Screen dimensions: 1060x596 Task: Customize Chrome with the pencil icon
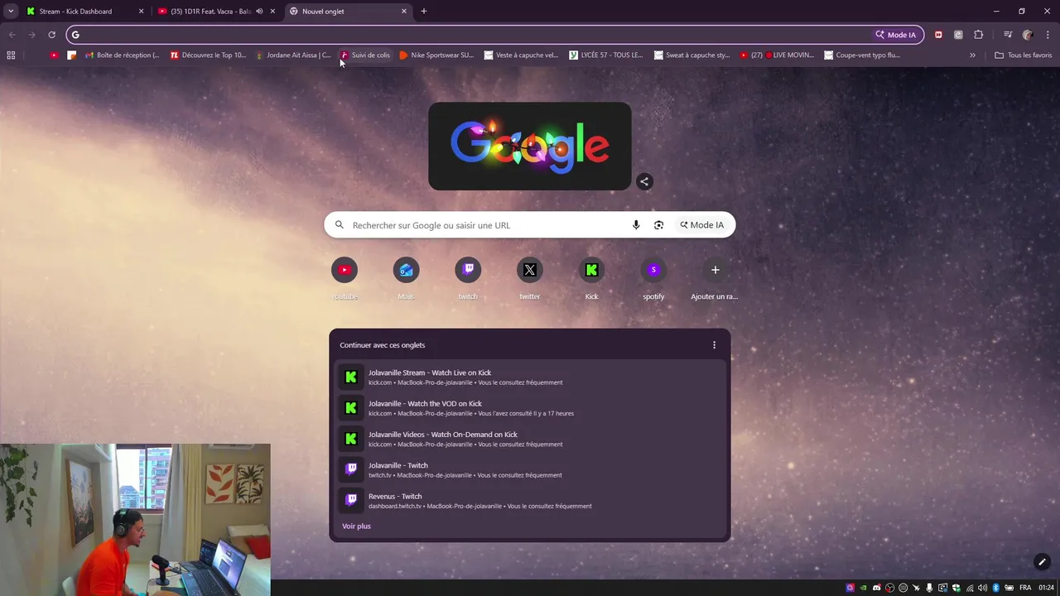pos(1042,562)
